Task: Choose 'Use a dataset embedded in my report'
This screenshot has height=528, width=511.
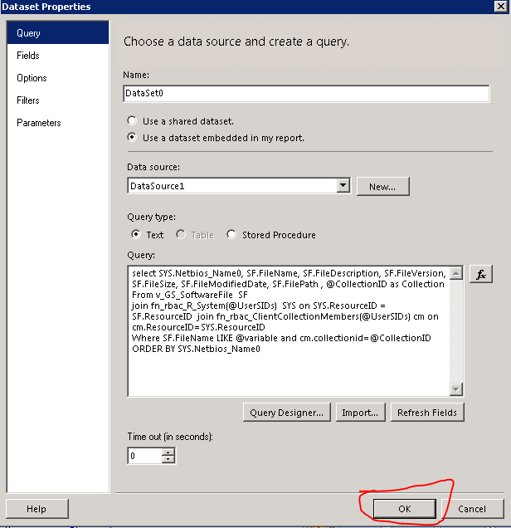Action: click(132, 137)
